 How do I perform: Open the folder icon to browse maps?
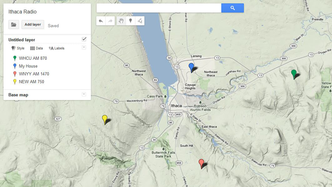click(14, 25)
